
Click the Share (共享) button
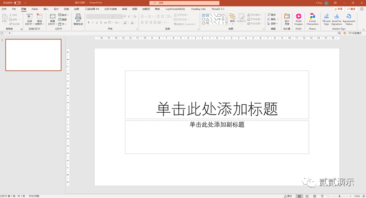[x=339, y=9]
